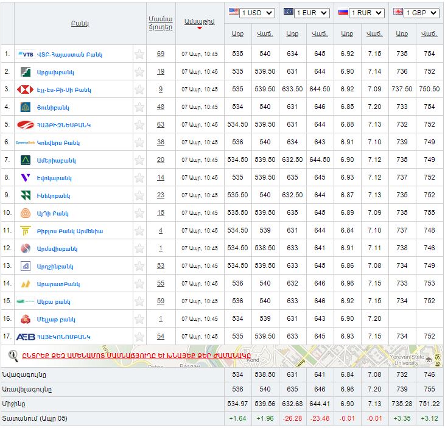Sort by the bank name column header
The width and height of the screenshot is (445, 428).
tap(80, 24)
